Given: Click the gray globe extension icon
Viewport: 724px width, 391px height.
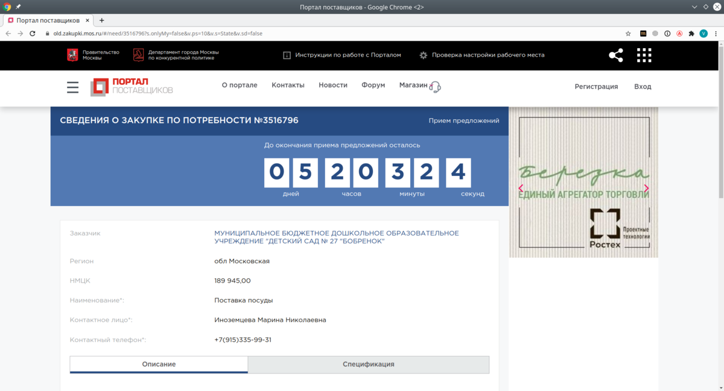Looking at the screenshot, I should [x=655, y=34].
